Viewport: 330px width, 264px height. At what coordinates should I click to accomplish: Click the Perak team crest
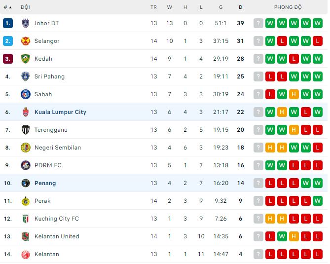(26, 201)
